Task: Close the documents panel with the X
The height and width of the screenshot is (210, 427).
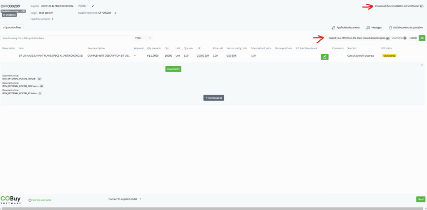Action: click(x=422, y=65)
